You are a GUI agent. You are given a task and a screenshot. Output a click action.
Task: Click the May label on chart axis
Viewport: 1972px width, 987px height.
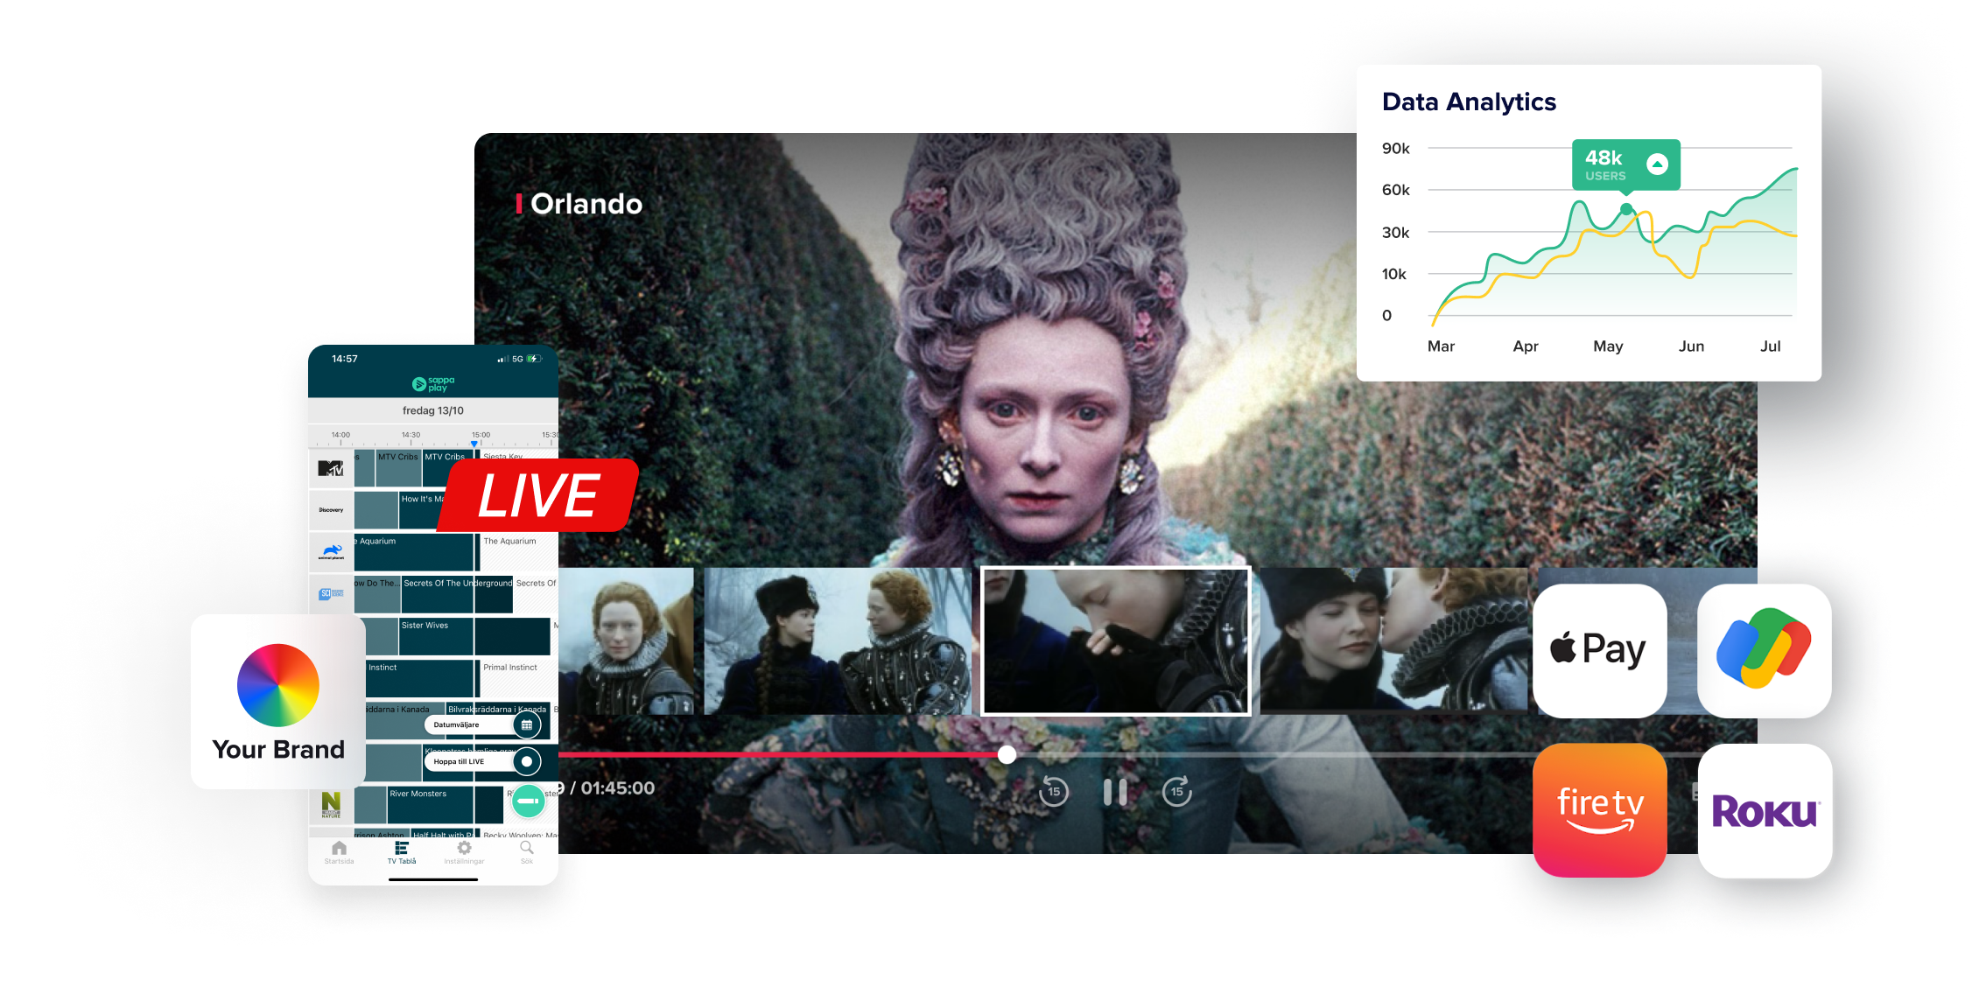[x=1608, y=346]
